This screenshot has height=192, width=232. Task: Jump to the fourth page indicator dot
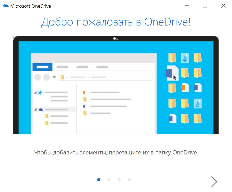129,180
